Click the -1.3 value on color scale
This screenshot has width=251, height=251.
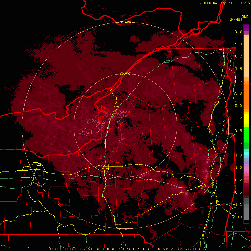(x=237, y=205)
